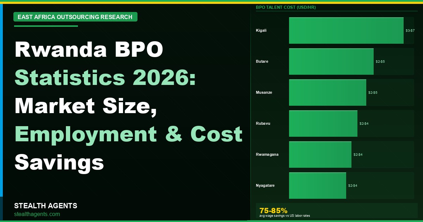Click the $2-$4 value next to Rwamagana
Image resolution: width=423 pixels, height=222 pixels.
pyautogui.click(x=358, y=155)
